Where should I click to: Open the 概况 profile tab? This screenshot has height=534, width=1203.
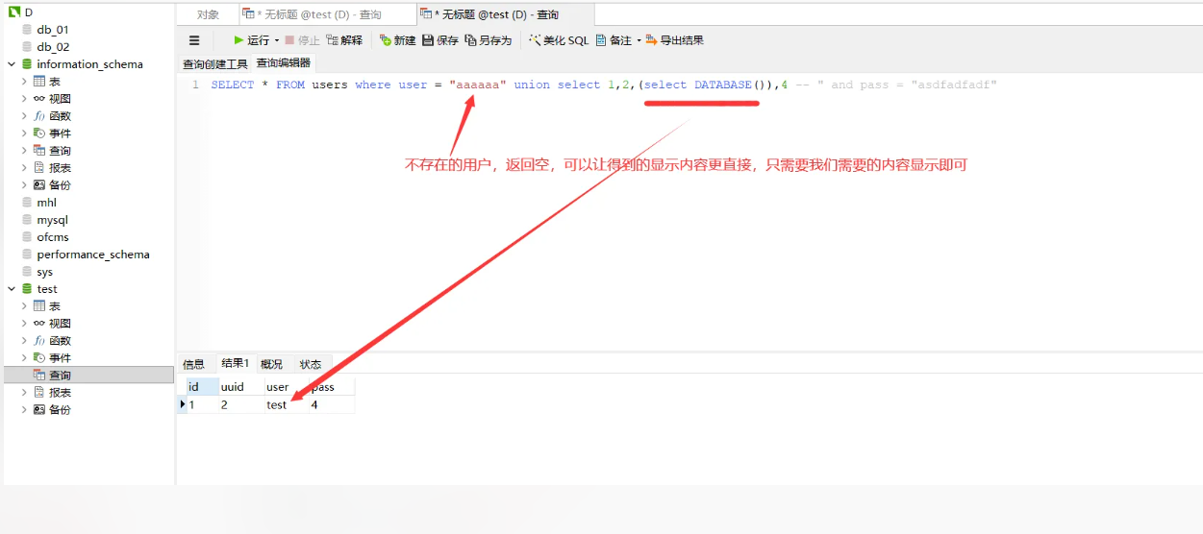pos(272,364)
